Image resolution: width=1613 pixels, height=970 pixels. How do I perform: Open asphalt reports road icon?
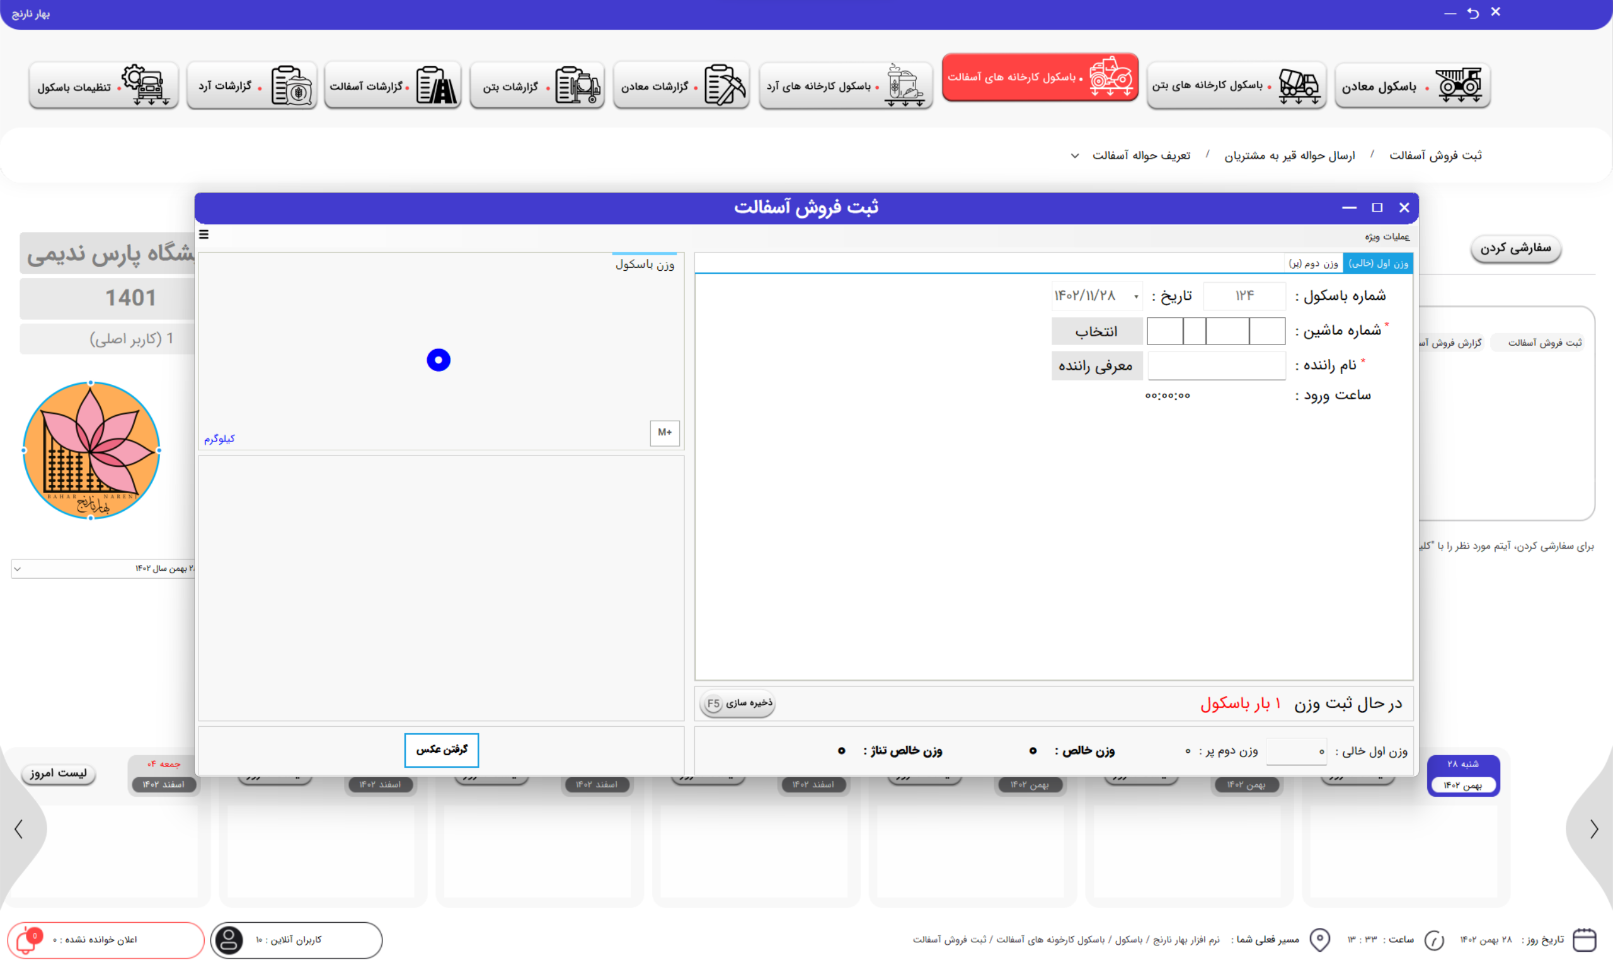pyautogui.click(x=435, y=86)
